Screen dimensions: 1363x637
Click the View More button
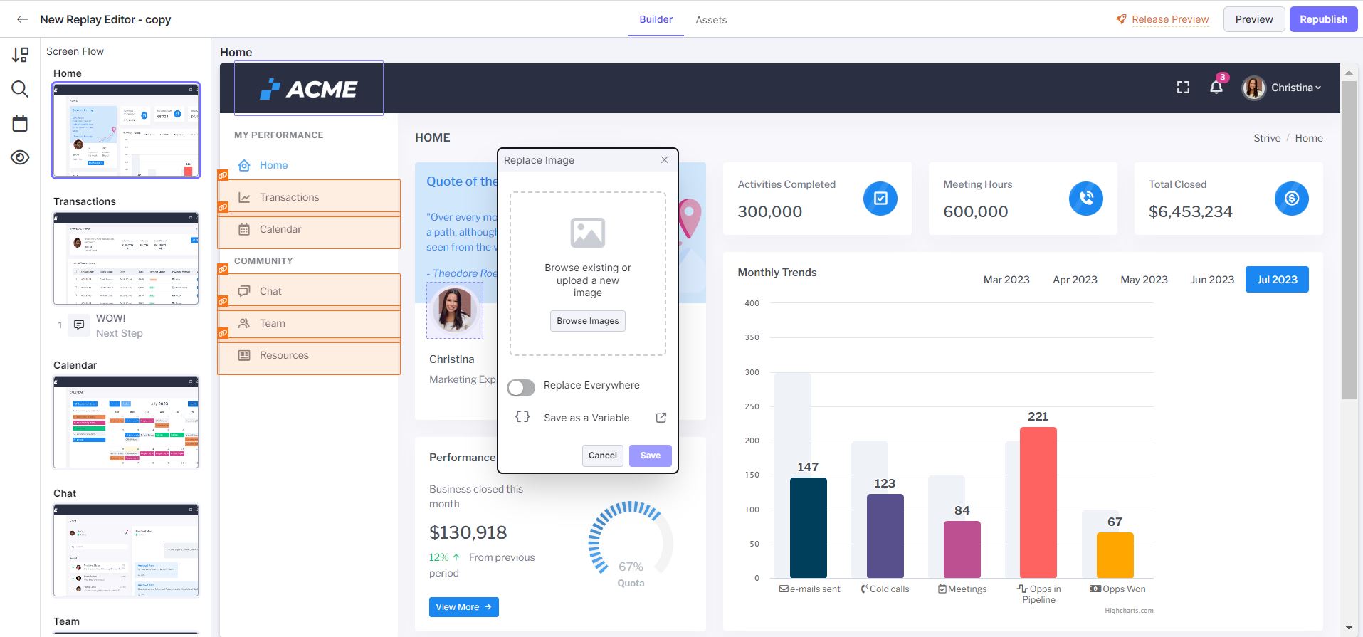pos(463,607)
